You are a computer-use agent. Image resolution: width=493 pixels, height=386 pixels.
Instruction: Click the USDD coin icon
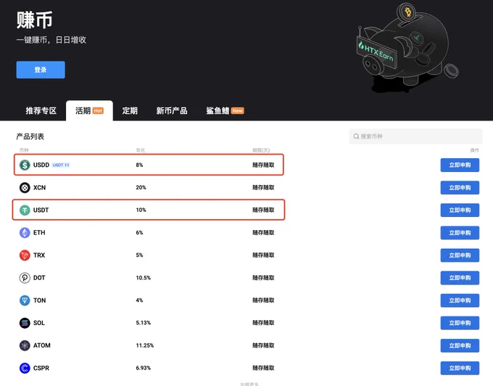point(25,165)
